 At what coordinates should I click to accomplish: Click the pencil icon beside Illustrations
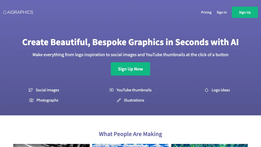pyautogui.click(x=119, y=100)
